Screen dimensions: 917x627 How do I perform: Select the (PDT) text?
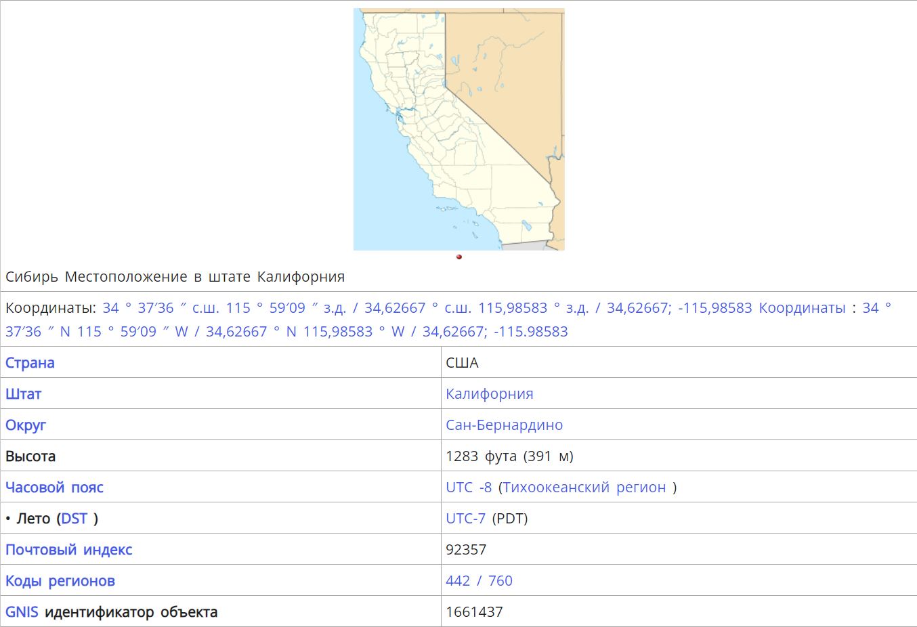click(x=509, y=518)
